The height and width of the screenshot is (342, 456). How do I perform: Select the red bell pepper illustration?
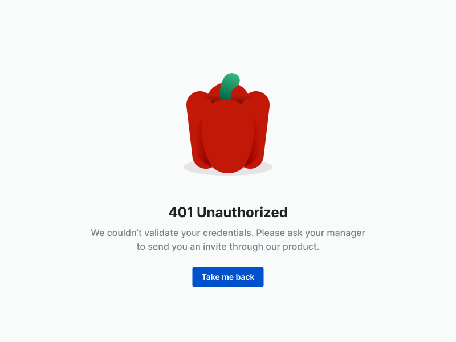point(227,124)
